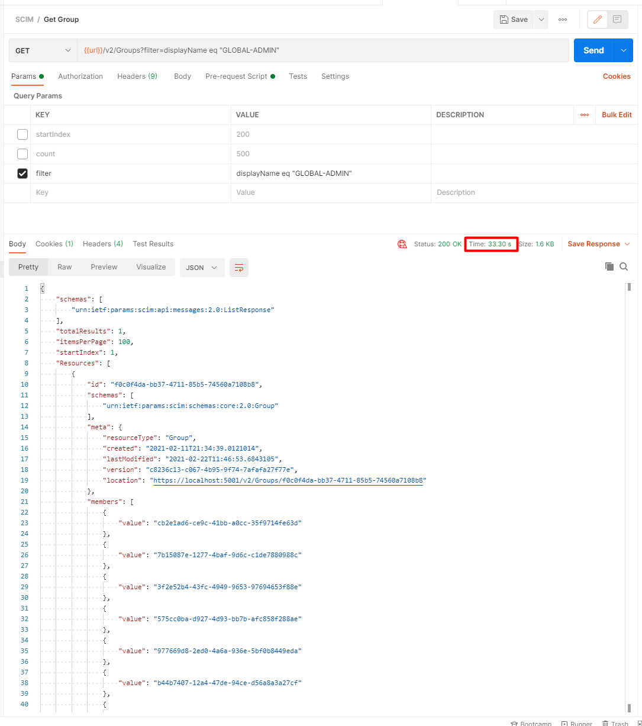Switch to the Headers (9) tab
The width and height of the screenshot is (642, 726).
tap(137, 76)
